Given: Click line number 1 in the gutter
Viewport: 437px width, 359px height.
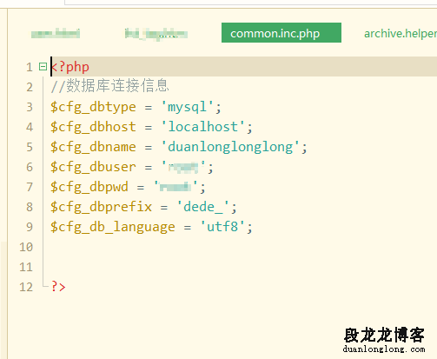Looking at the screenshot, I should (30, 67).
